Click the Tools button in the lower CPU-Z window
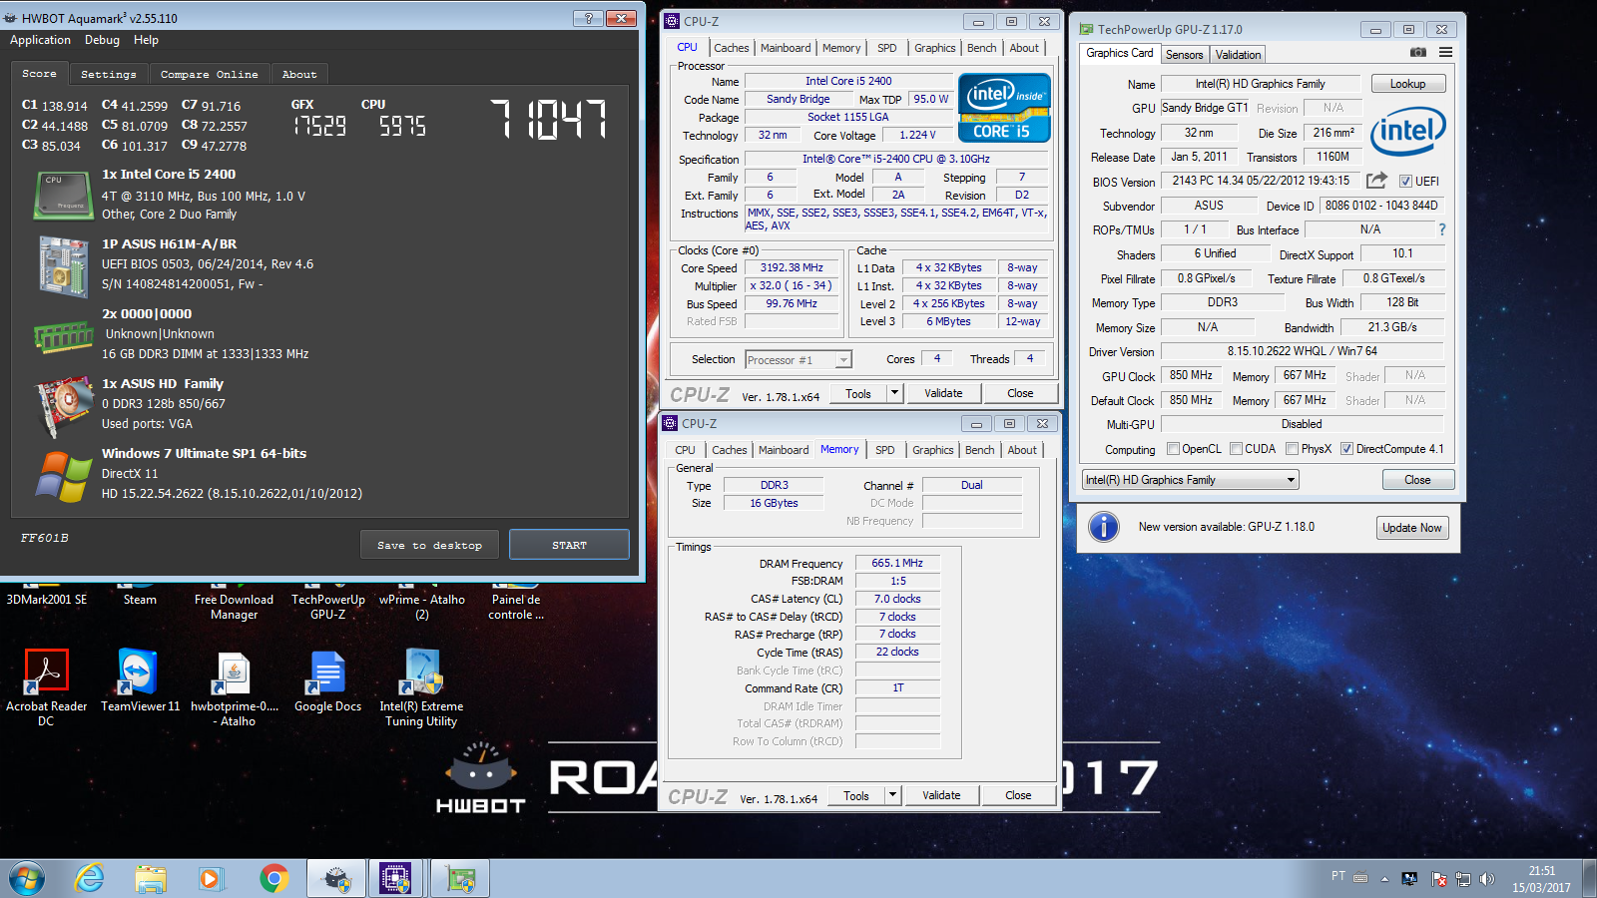 click(x=856, y=795)
